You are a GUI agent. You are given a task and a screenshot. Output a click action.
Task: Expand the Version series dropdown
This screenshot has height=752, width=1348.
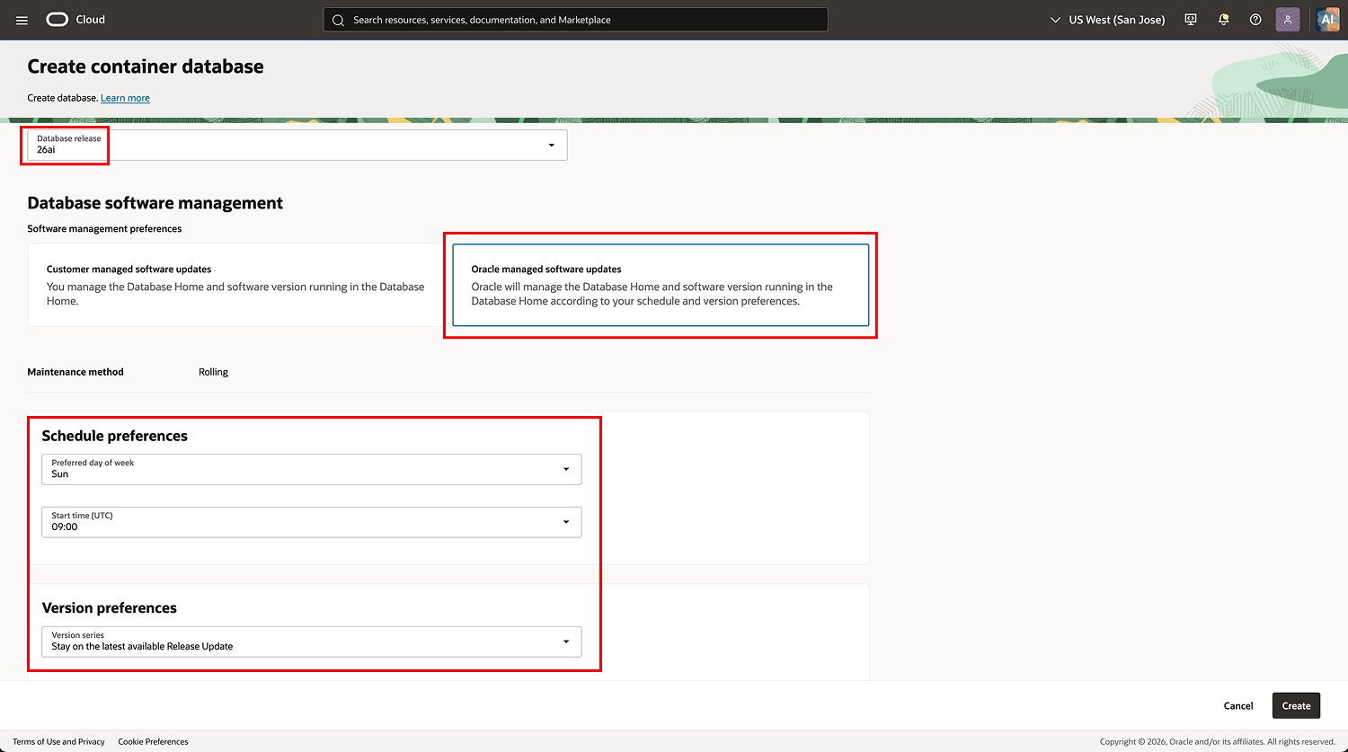point(312,641)
